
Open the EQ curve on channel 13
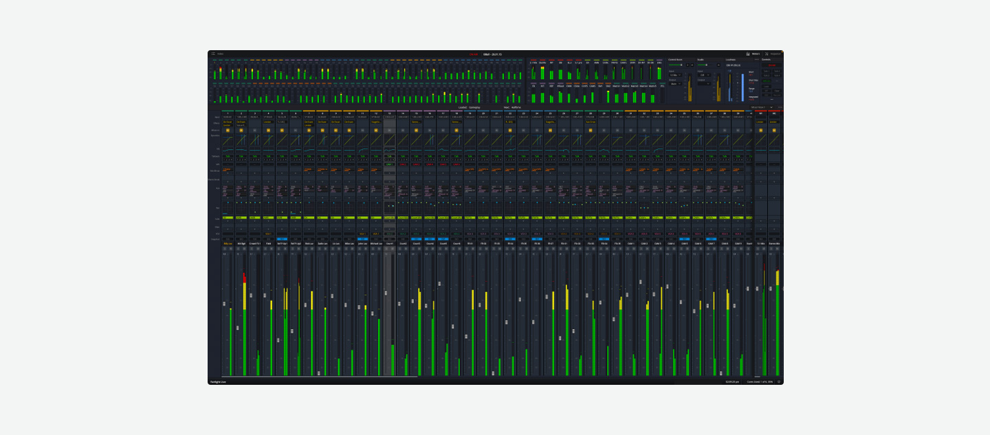[389, 150]
